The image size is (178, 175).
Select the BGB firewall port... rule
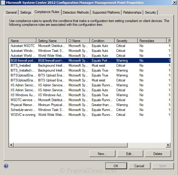pos(90,61)
